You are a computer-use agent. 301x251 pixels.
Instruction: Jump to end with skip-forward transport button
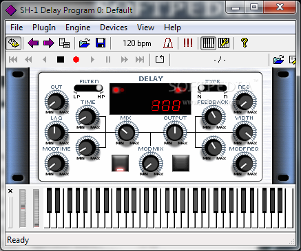coord(140,60)
